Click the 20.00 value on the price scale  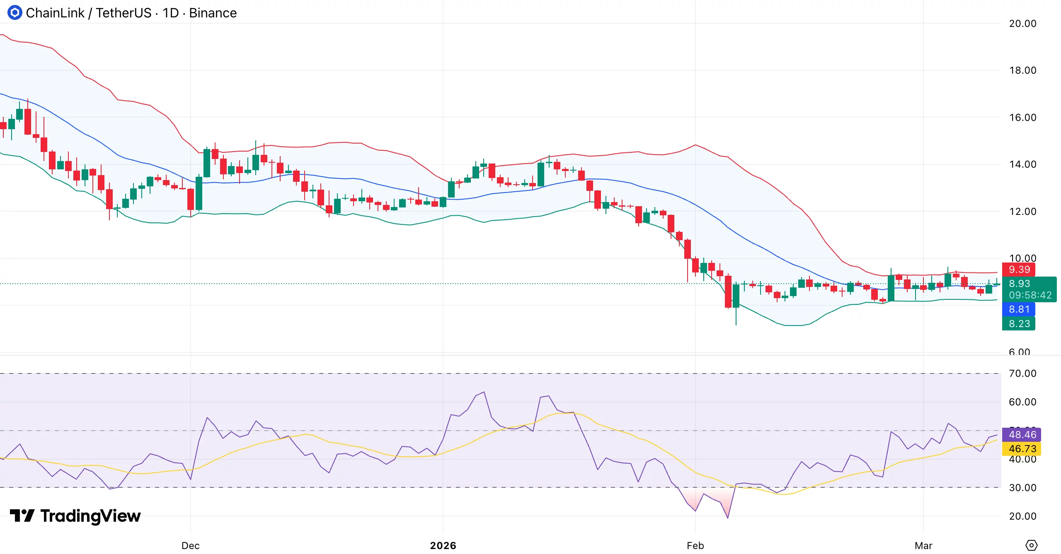click(x=1024, y=24)
